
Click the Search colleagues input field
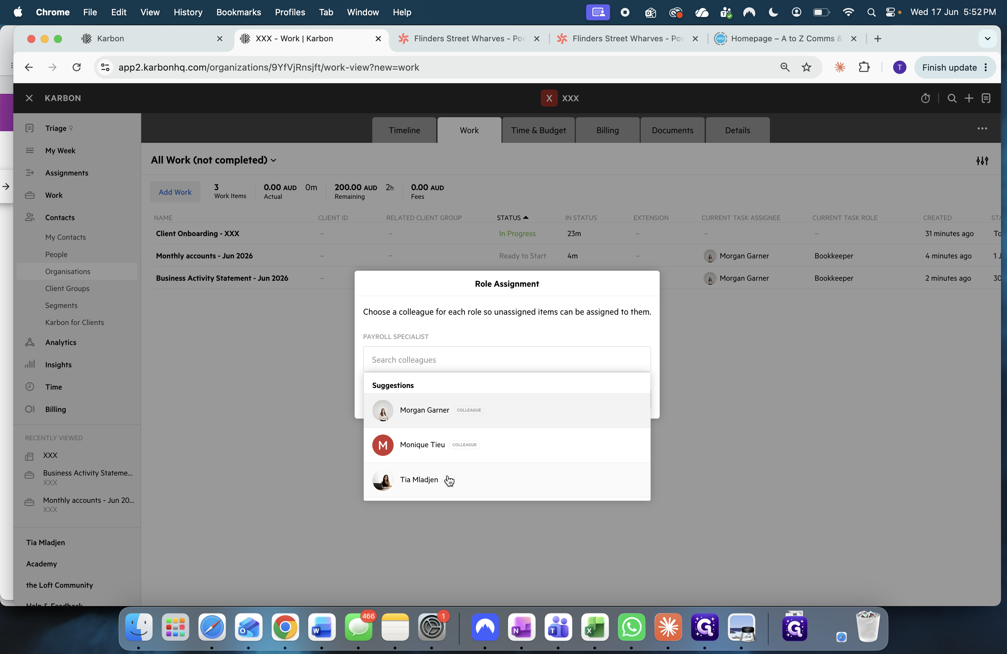[x=506, y=360]
